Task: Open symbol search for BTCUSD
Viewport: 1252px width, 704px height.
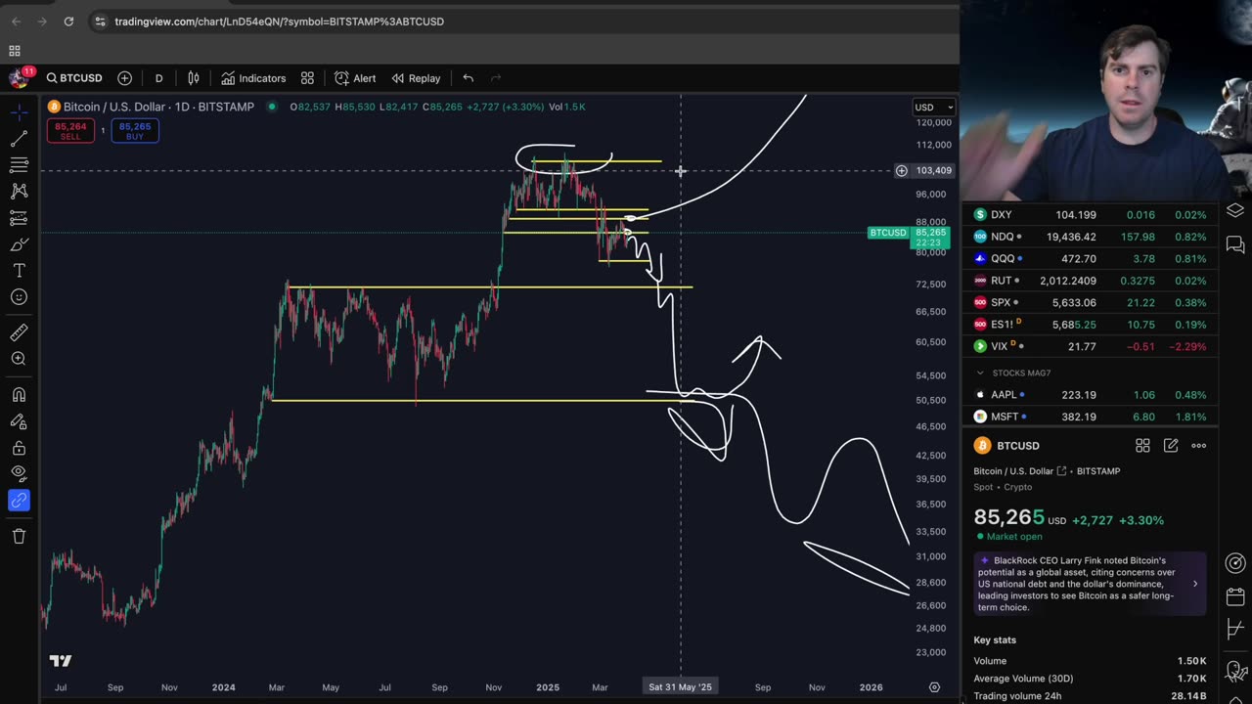Action: (74, 78)
